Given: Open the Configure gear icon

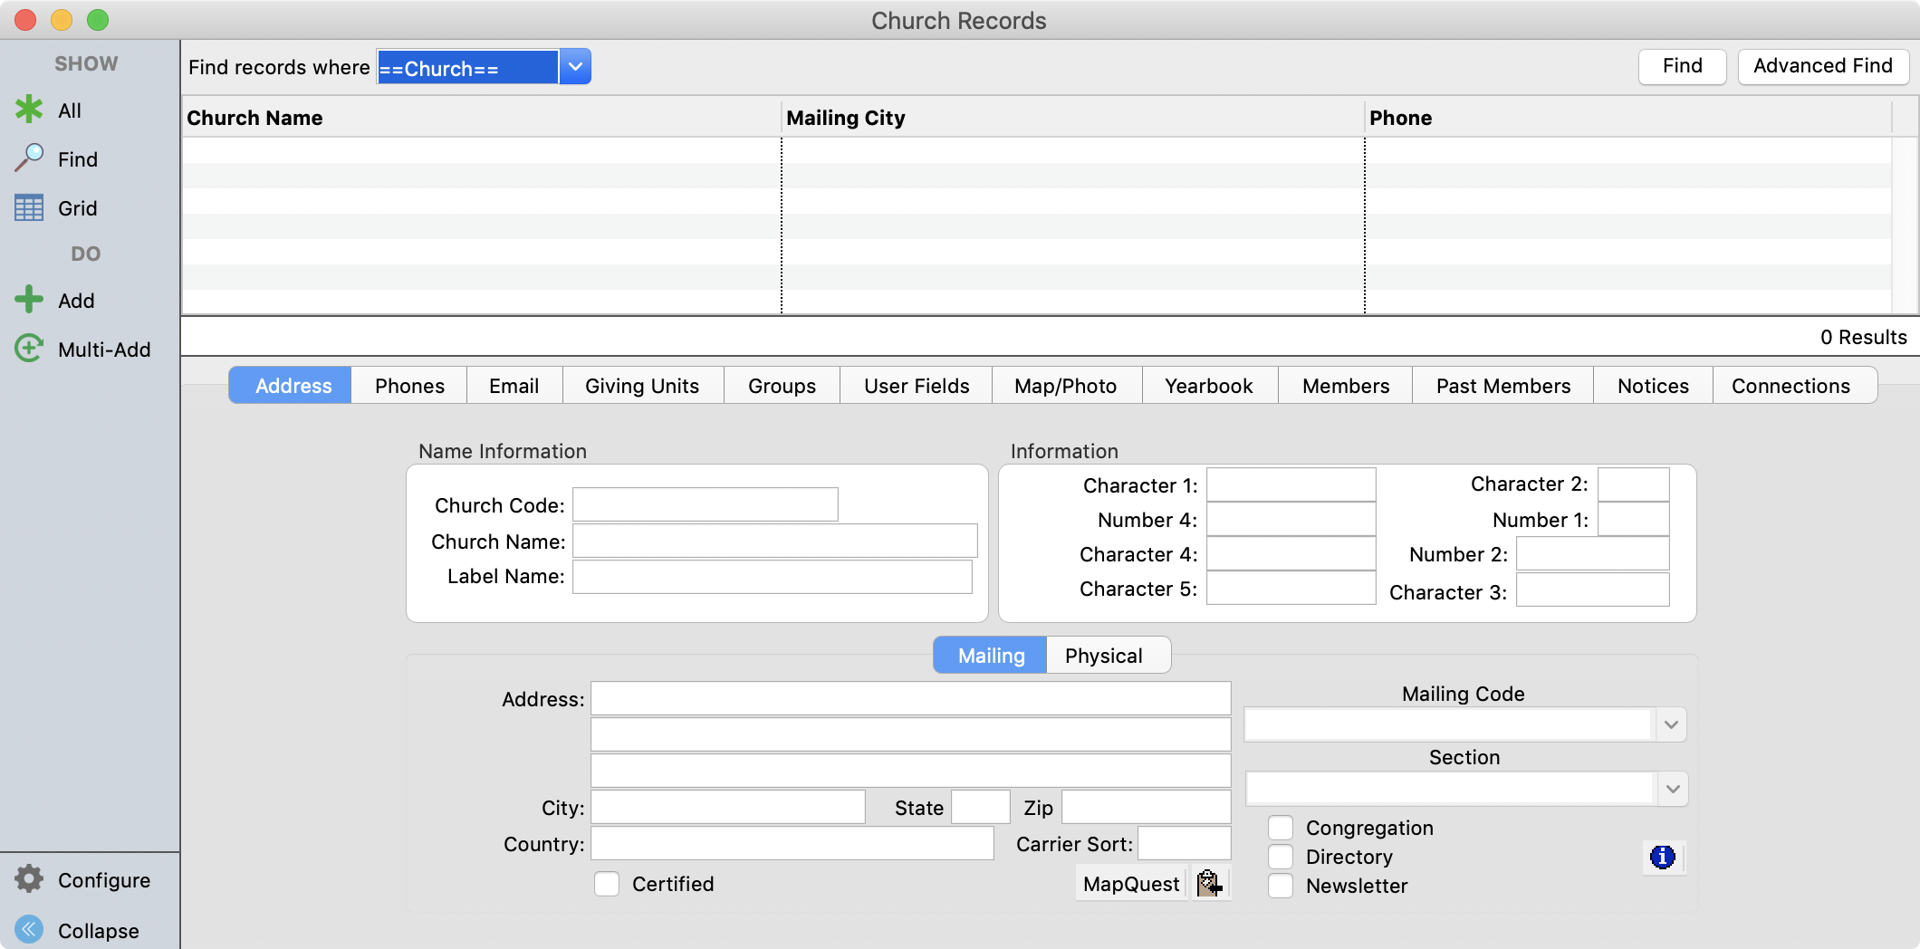Looking at the screenshot, I should click(x=29, y=879).
